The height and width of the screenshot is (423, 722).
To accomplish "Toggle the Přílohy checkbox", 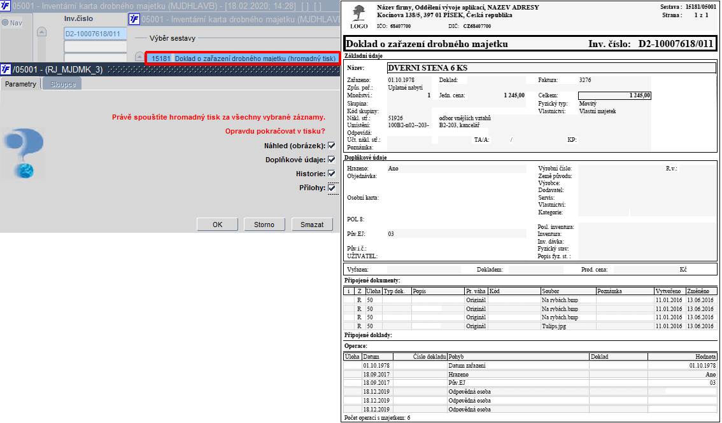I will tap(332, 188).
